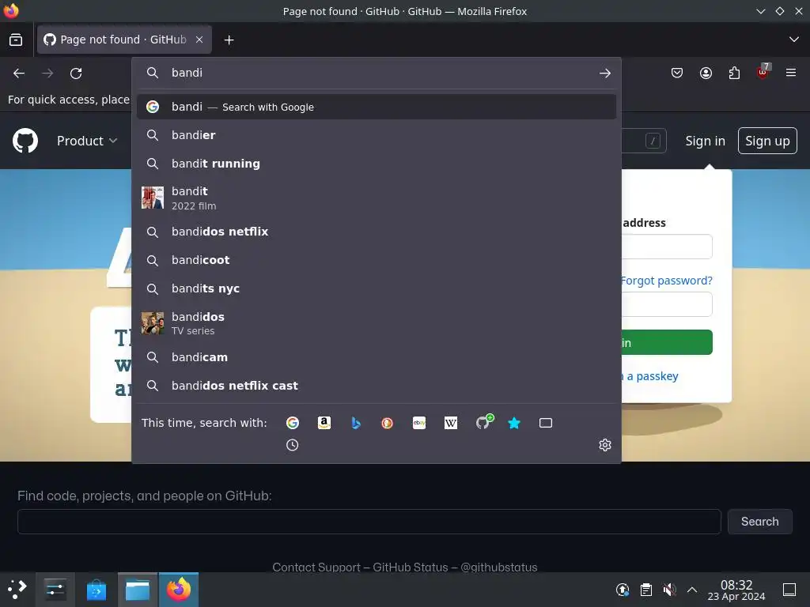Open a new tab with plus button
Screen dimensions: 810x607
(x=229, y=40)
